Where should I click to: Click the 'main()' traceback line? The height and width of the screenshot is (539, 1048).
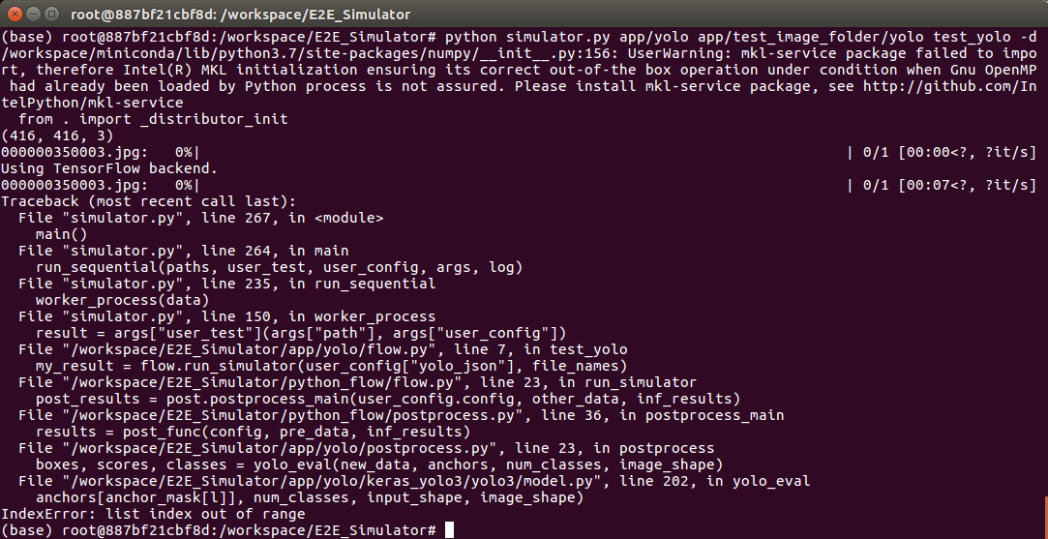pos(62,235)
